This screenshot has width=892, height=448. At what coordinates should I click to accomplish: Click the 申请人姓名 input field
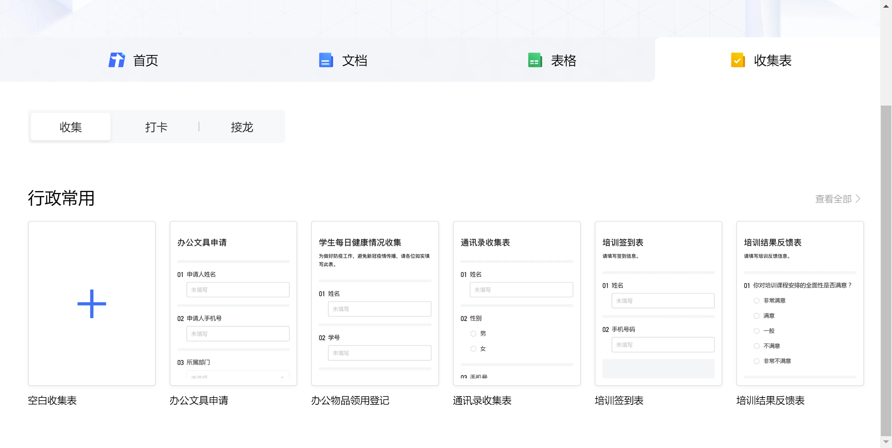click(x=238, y=290)
